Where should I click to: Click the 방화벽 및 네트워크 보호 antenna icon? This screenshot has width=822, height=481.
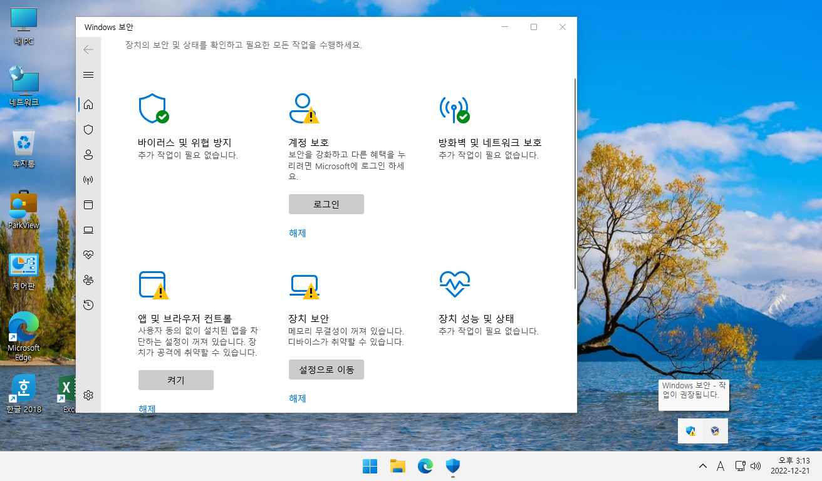(454, 109)
